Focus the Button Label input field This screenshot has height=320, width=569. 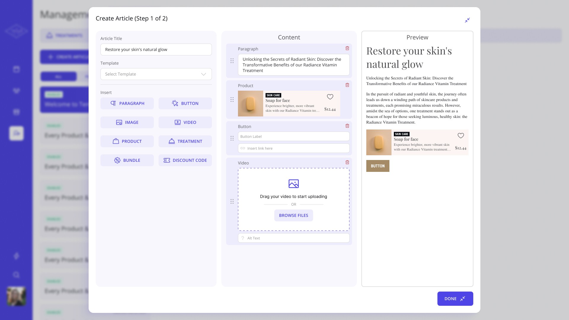(293, 137)
